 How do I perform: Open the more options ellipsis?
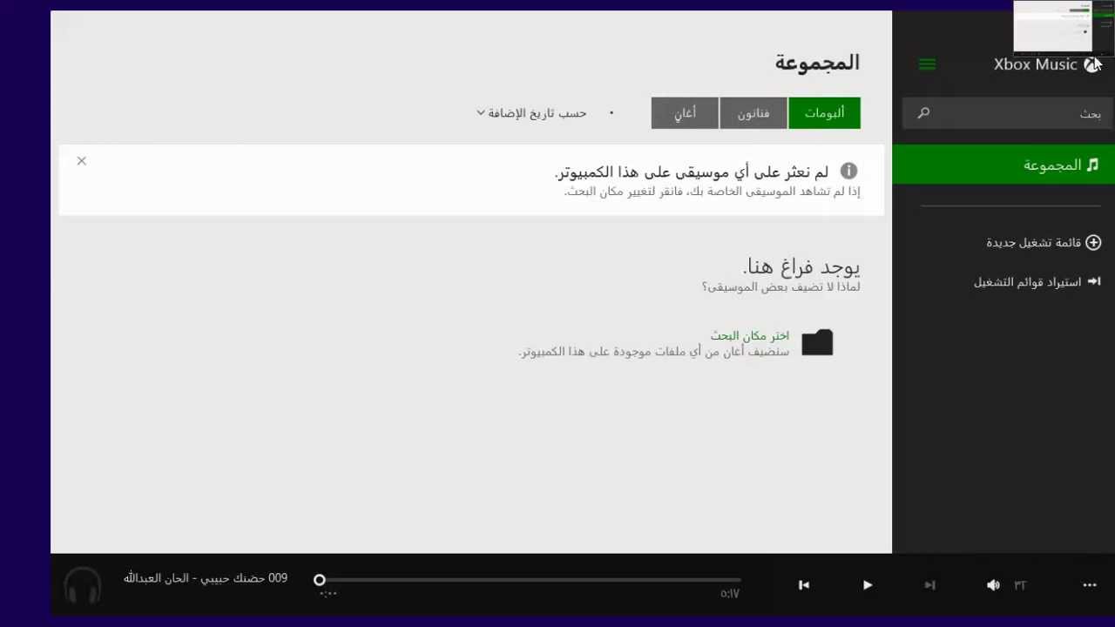click(x=1090, y=585)
